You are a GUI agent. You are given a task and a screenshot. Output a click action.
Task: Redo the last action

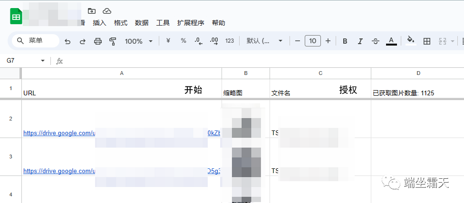click(x=83, y=41)
